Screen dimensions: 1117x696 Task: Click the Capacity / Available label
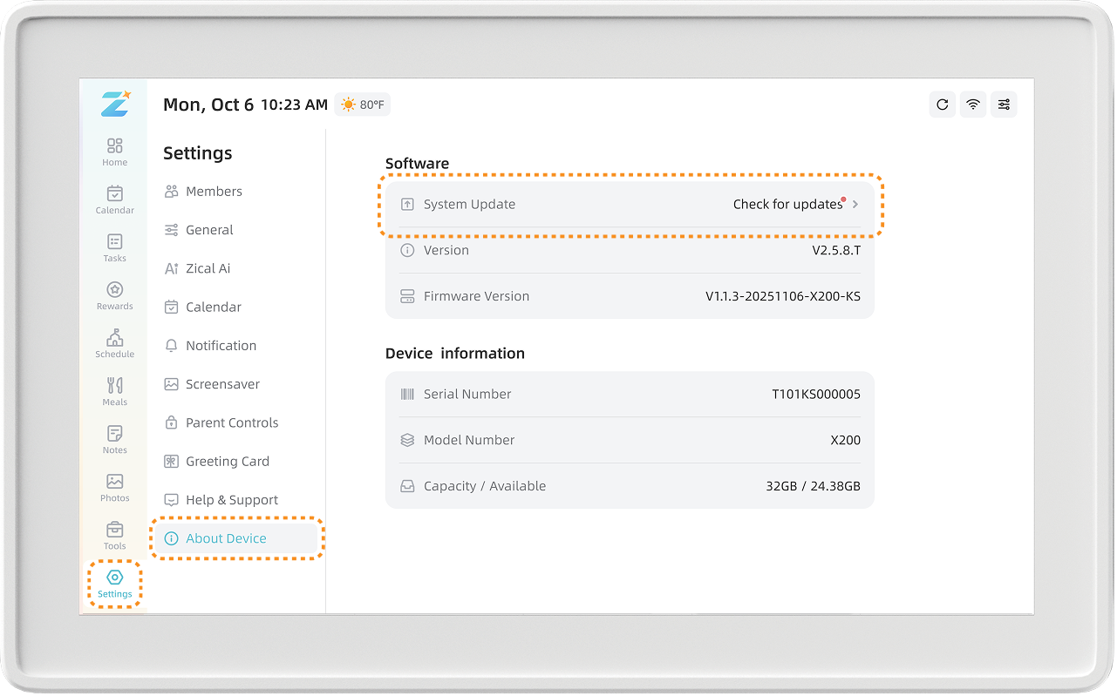[x=485, y=486]
